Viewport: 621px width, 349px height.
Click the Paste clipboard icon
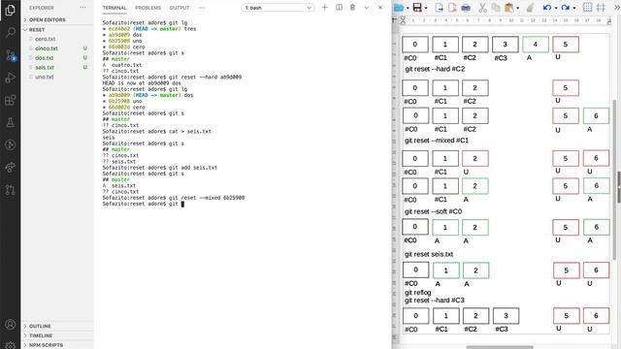pyautogui.click(x=508, y=8)
